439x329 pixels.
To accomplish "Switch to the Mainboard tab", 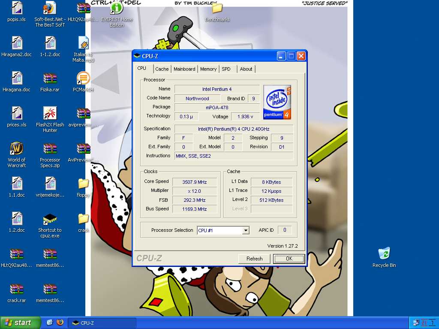I will (184, 69).
